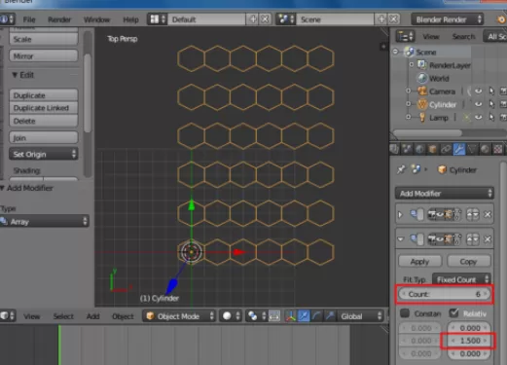This screenshot has height=365, width=507.
Task: Open the Help menu
Action: (130, 19)
